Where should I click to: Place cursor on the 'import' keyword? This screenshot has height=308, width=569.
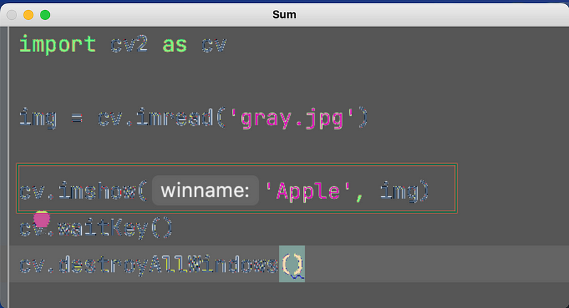(57, 45)
